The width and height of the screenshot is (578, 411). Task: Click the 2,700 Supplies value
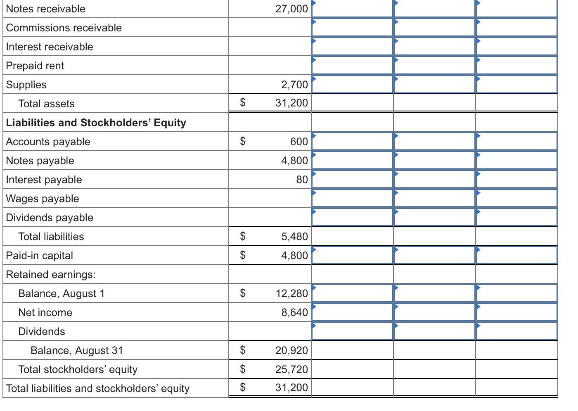(294, 85)
